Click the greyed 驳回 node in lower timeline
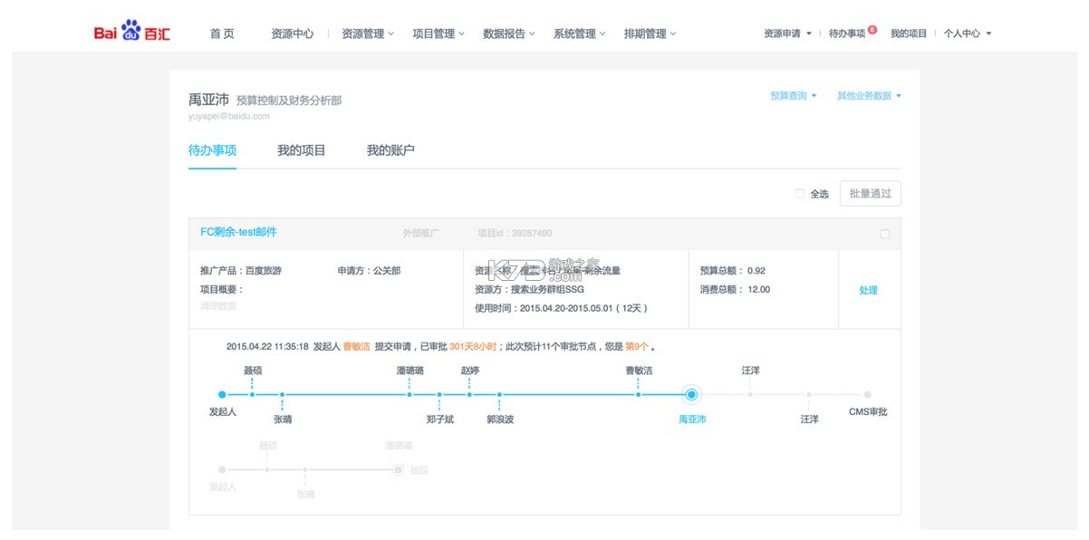1089x540 pixels. 398,469
